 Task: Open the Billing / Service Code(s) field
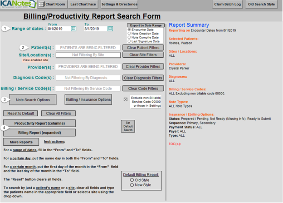coord(88,89)
